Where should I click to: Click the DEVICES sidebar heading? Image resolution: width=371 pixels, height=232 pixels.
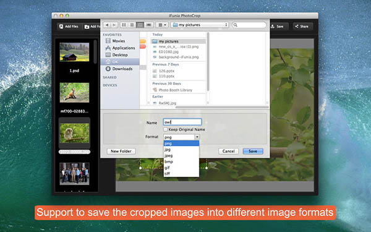coord(110,85)
